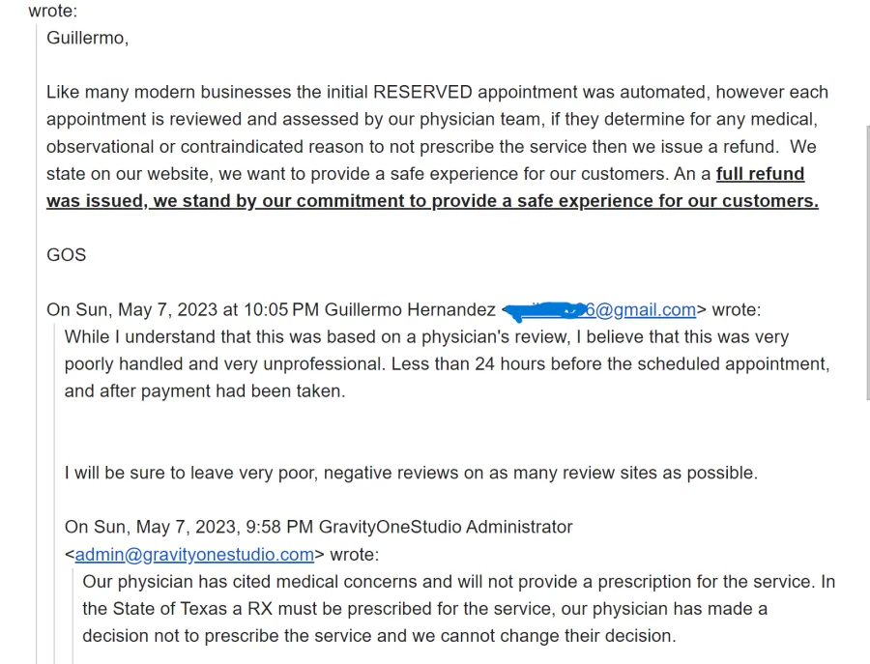Image resolution: width=870 pixels, height=664 pixels.
Task: Click the "Our physician has cited medical concerns" line
Action: coord(252,582)
